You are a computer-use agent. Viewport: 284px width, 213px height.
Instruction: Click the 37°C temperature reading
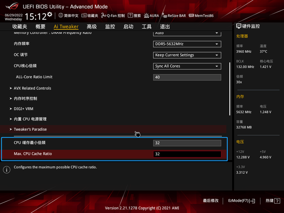click(x=263, y=51)
